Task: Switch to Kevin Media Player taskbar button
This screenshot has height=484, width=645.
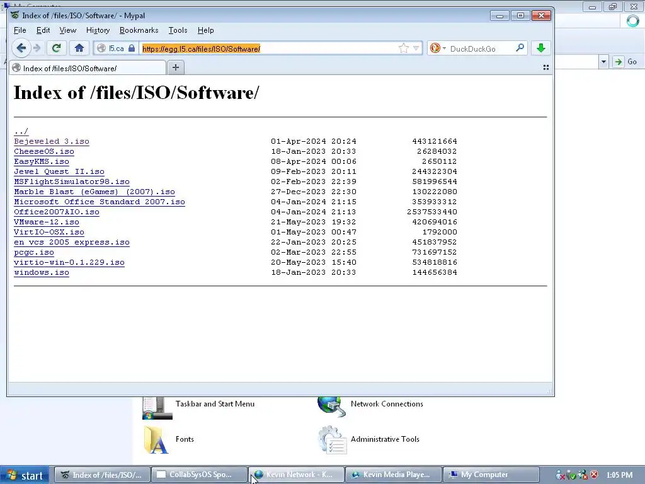Action: pos(393,475)
